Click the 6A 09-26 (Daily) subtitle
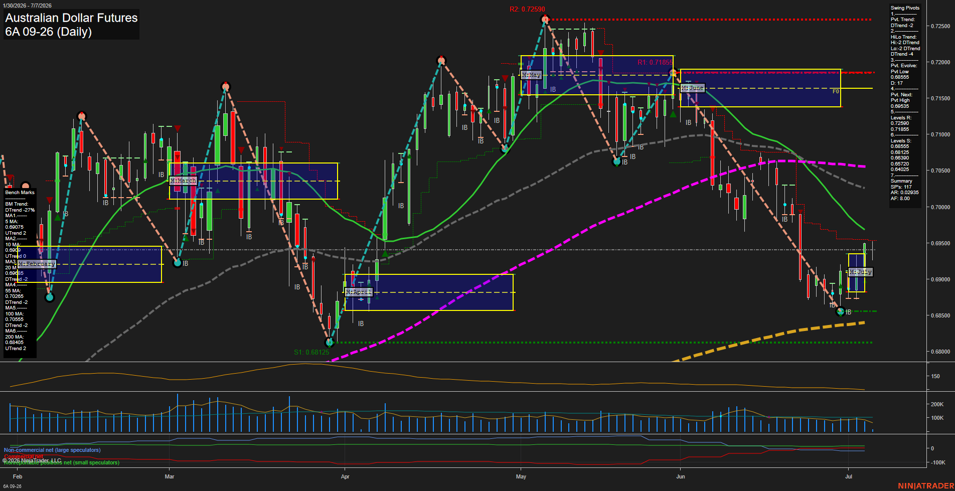Image resolution: width=955 pixels, height=491 pixels. (x=49, y=32)
